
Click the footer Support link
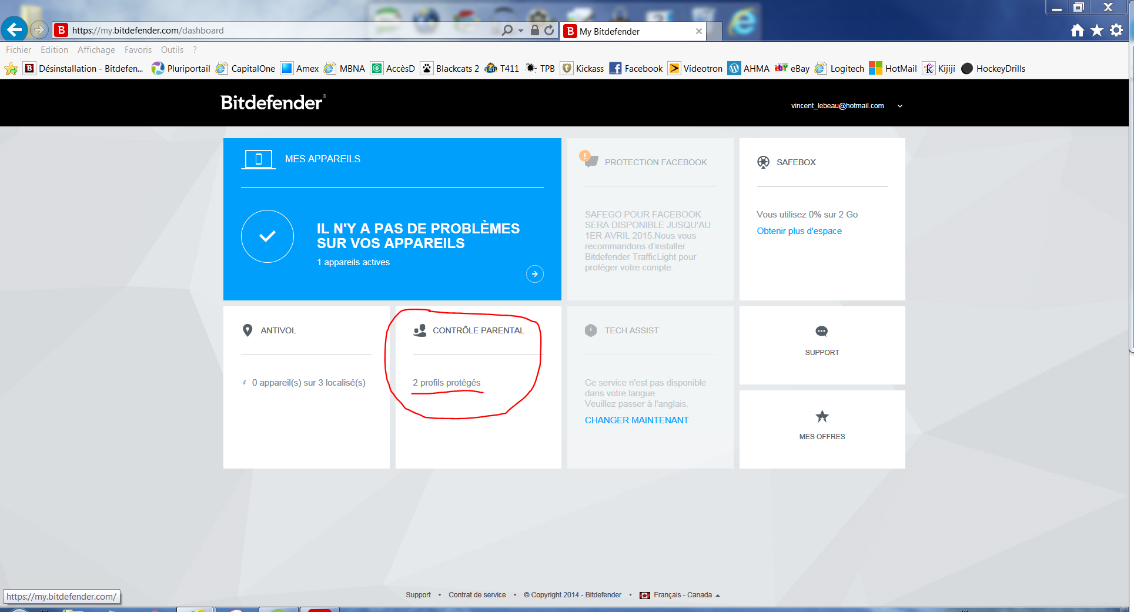click(418, 595)
